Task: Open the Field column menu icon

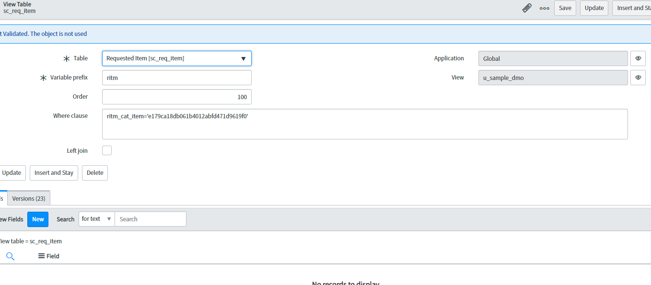Action: click(x=41, y=256)
